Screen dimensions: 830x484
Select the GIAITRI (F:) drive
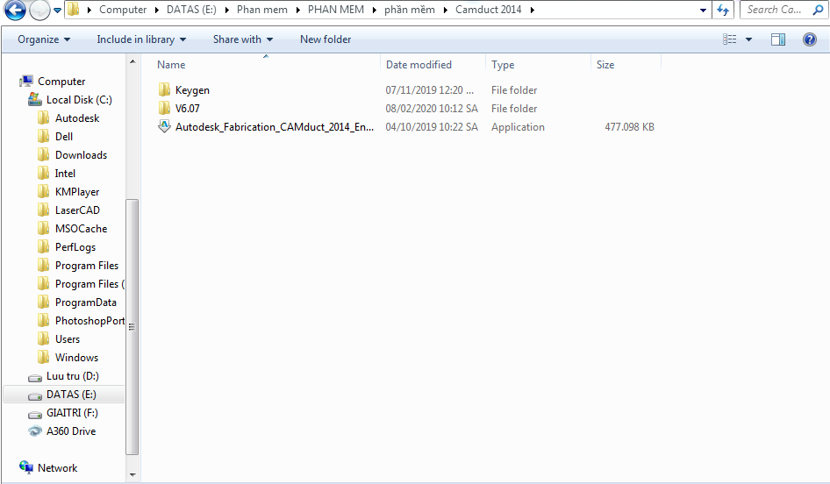pyautogui.click(x=72, y=413)
